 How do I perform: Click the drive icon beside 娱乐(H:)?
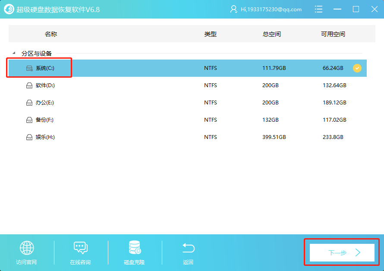[x=29, y=137]
